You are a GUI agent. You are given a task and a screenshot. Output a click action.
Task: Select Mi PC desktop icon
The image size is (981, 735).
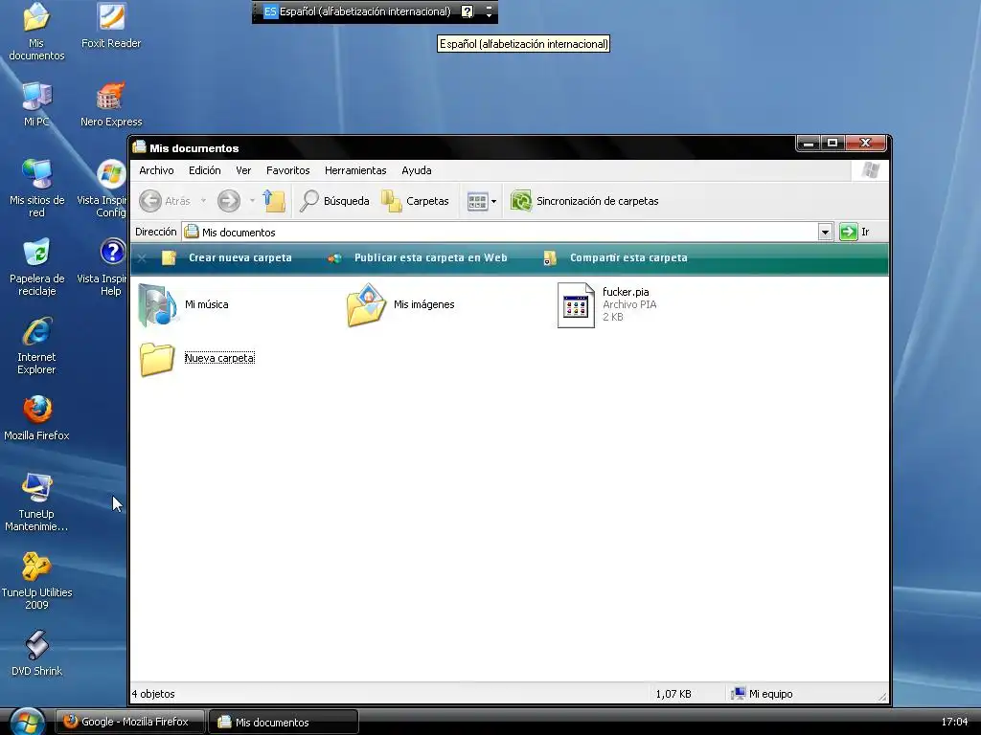point(36,103)
